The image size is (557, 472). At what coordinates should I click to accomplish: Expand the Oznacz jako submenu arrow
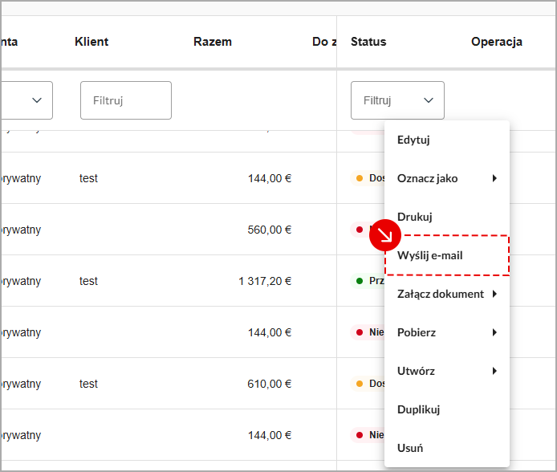coord(494,178)
